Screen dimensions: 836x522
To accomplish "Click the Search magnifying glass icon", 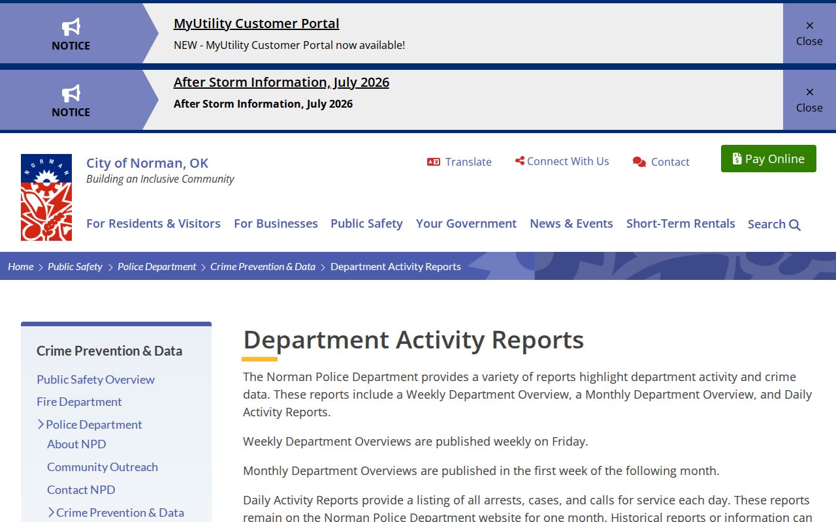I will (x=795, y=225).
